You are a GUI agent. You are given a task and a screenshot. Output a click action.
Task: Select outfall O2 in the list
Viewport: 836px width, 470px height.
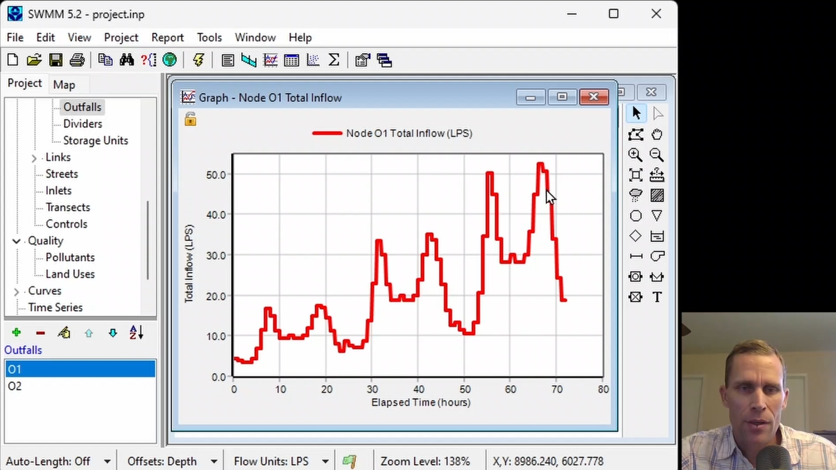[x=80, y=386]
